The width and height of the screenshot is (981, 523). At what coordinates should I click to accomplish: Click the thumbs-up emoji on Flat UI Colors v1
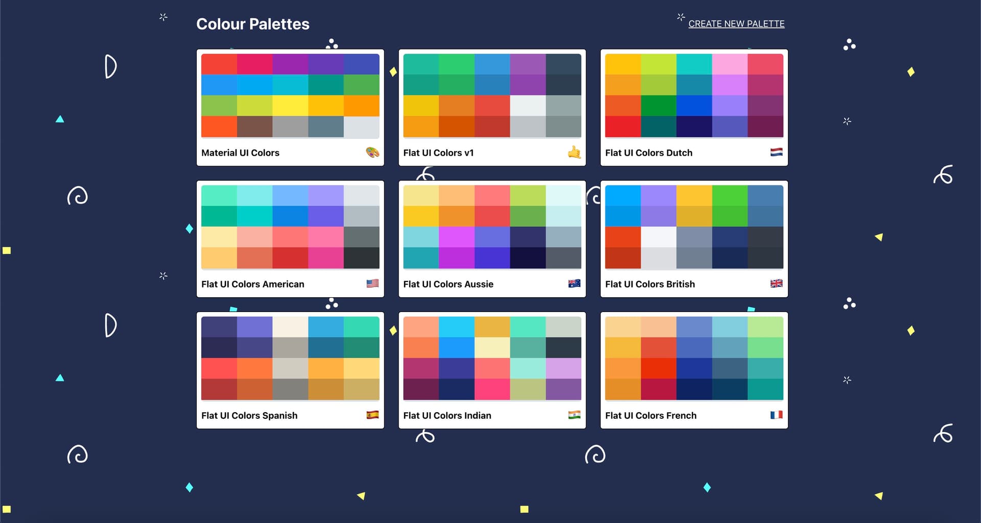tap(574, 152)
